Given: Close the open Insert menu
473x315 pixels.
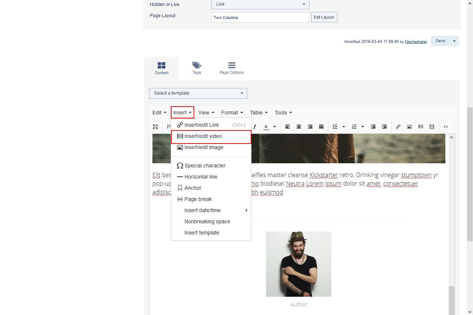Looking at the screenshot, I should 182,113.
